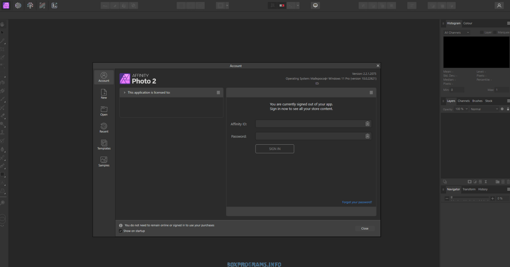Open the Develop Persona

pos(30,5)
